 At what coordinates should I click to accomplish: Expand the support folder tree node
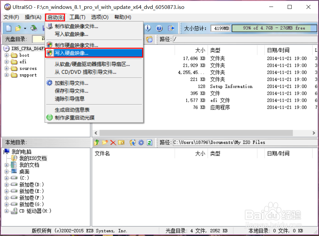tap(7, 75)
